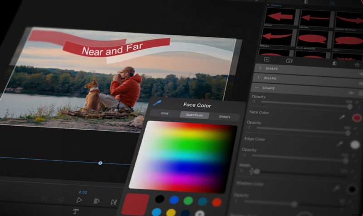Click the Edge Color eyedropper icon
Image resolution: width=363 pixels, height=216 pixels.
point(339,144)
